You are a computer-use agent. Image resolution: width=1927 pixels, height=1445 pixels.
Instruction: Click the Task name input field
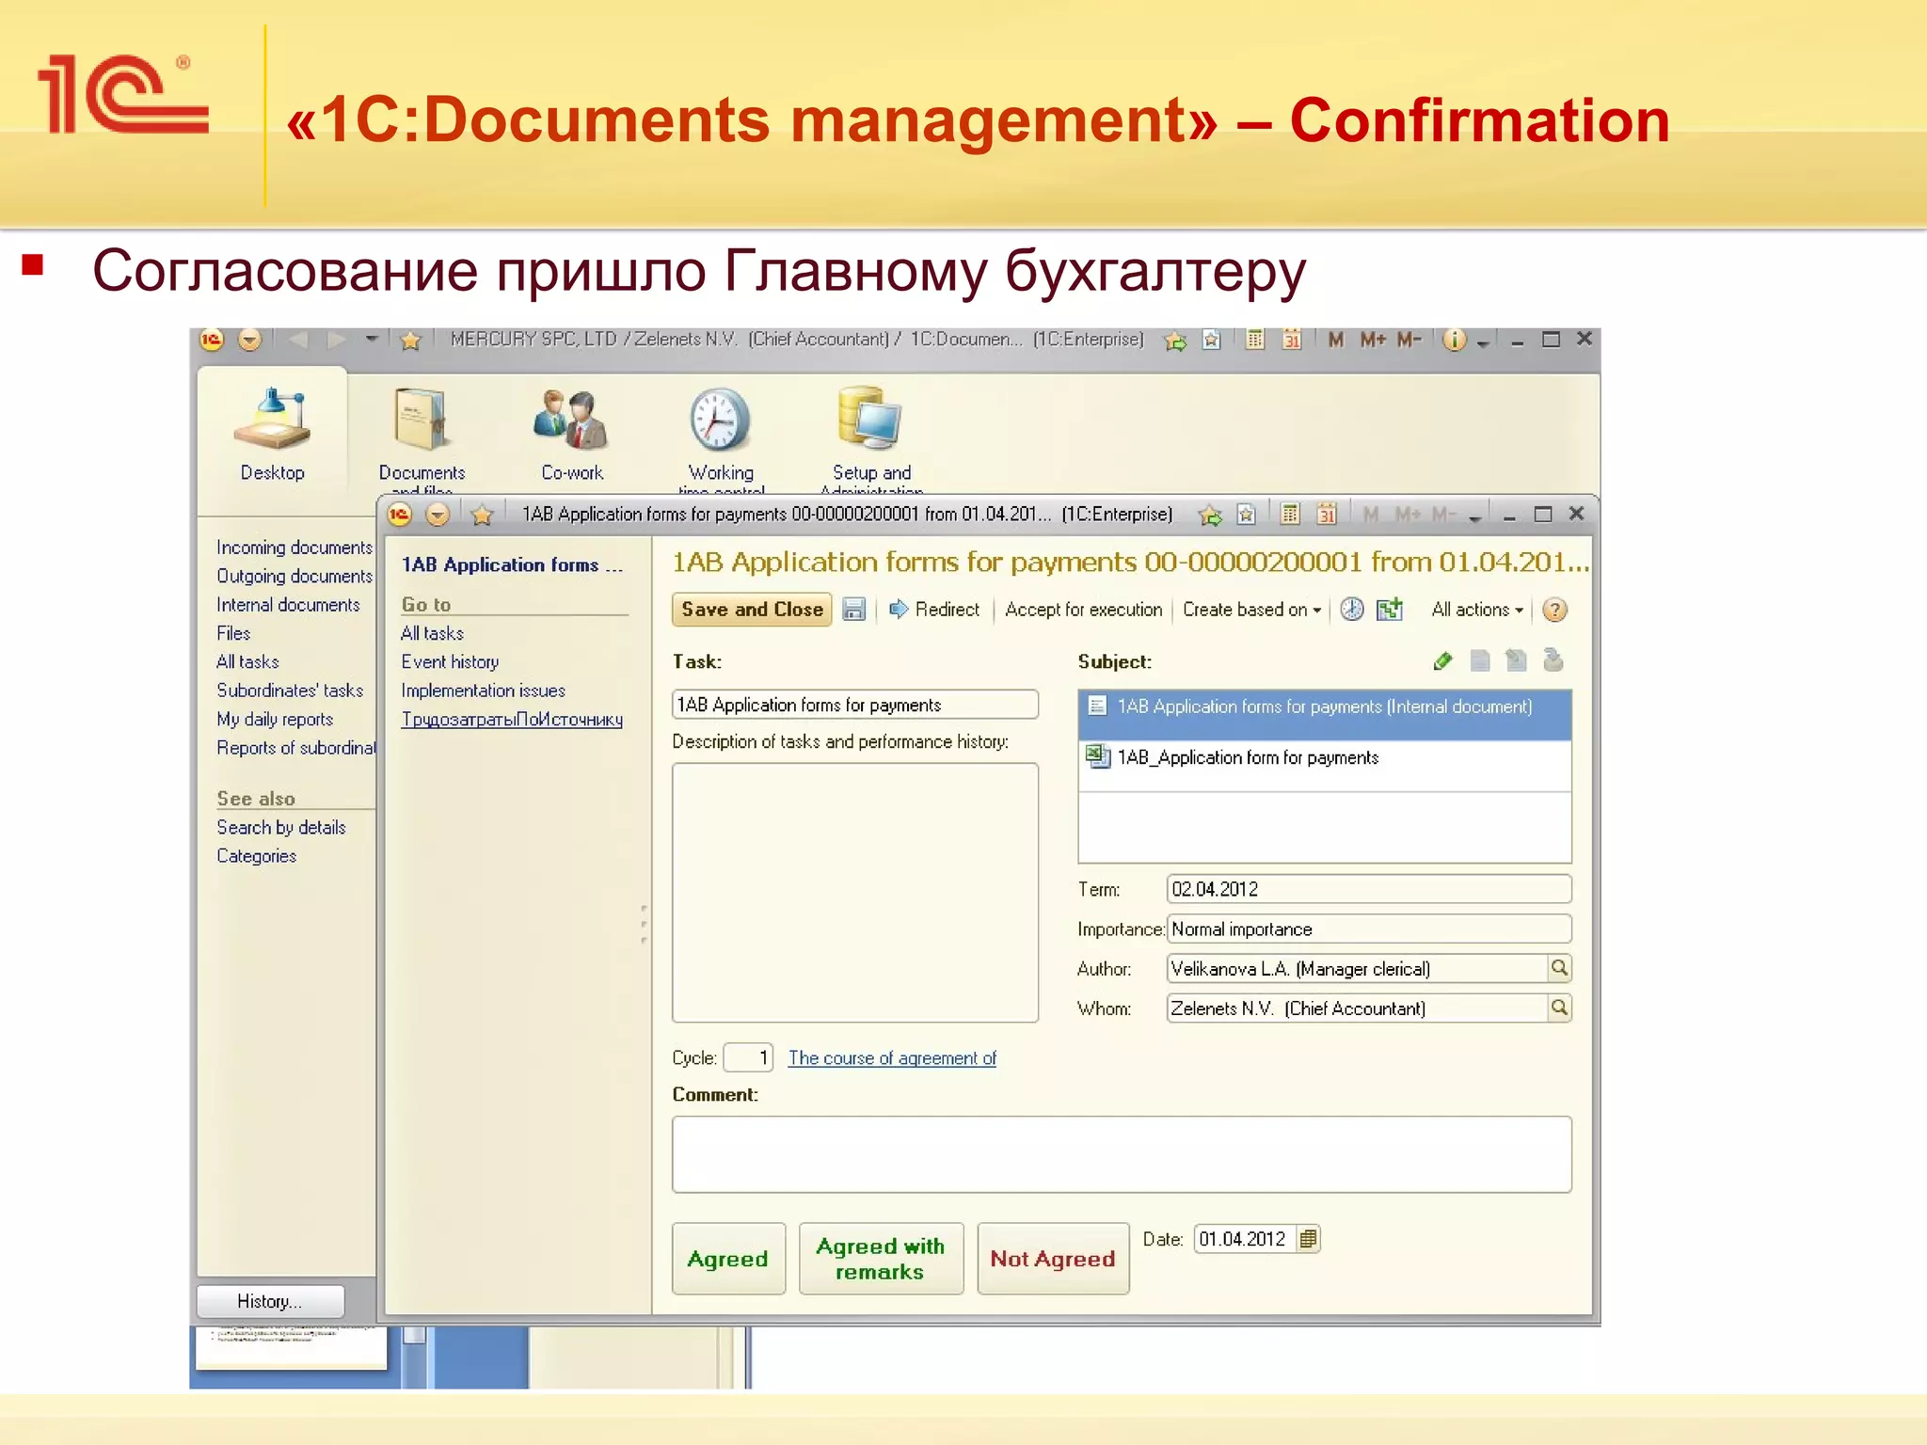coord(855,705)
